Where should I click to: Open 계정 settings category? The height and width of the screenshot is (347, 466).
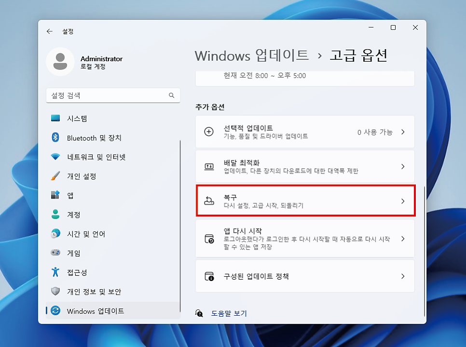[113, 214]
